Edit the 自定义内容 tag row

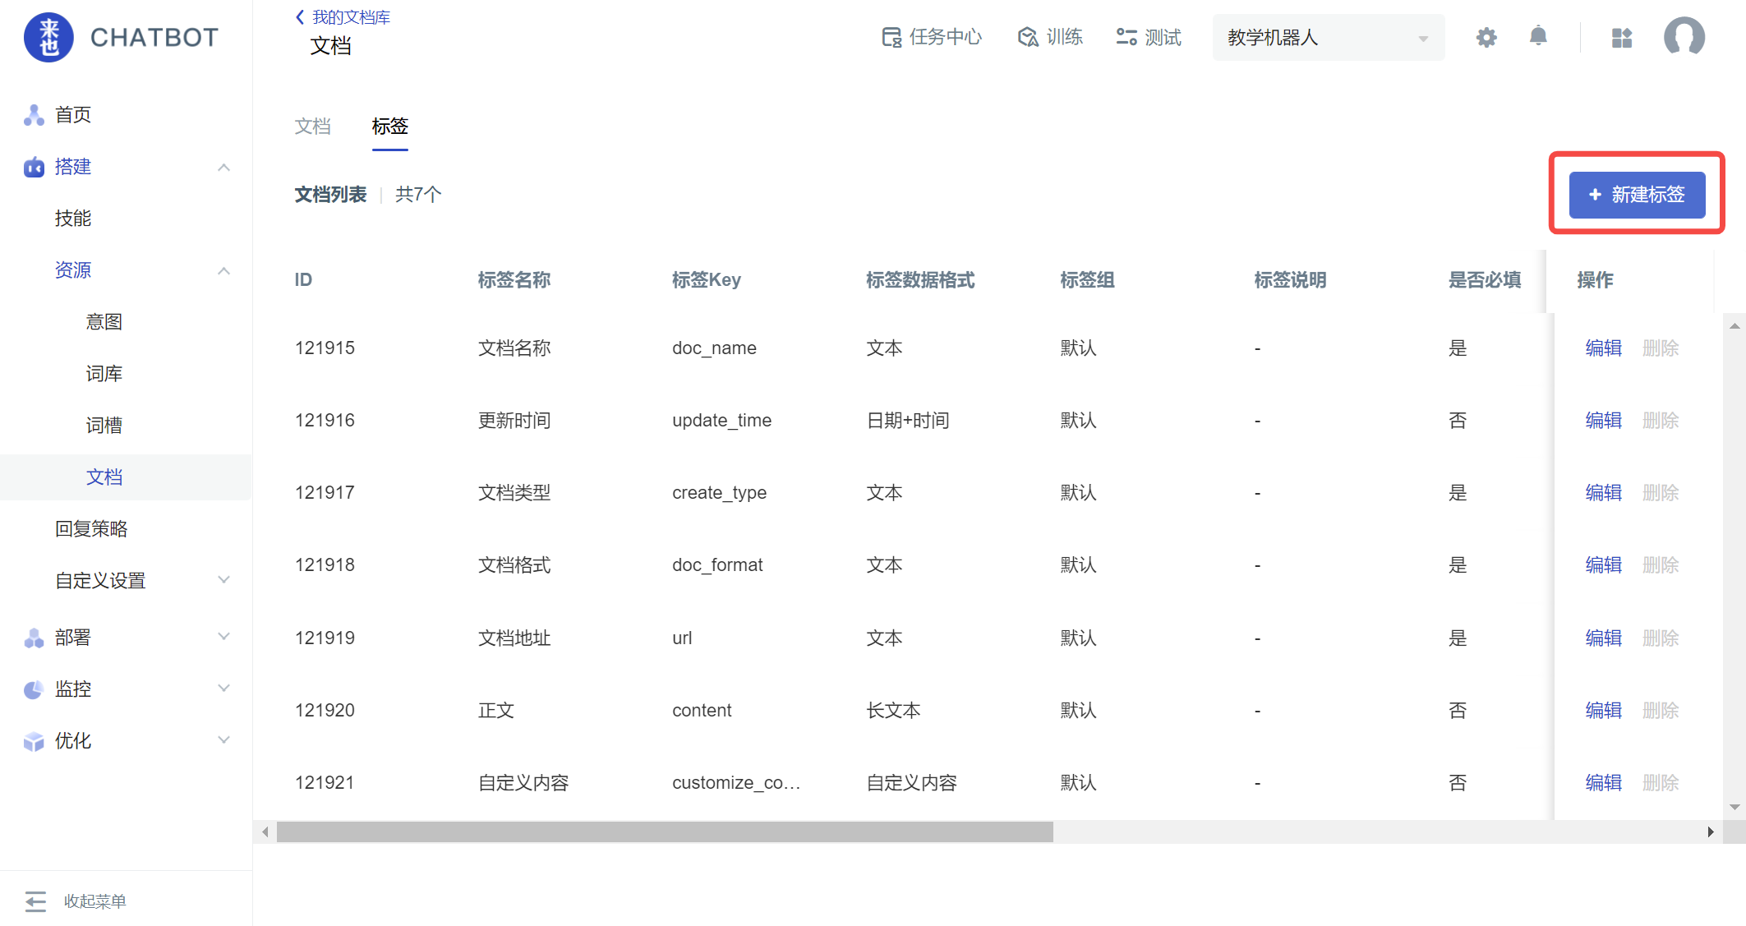[1603, 783]
